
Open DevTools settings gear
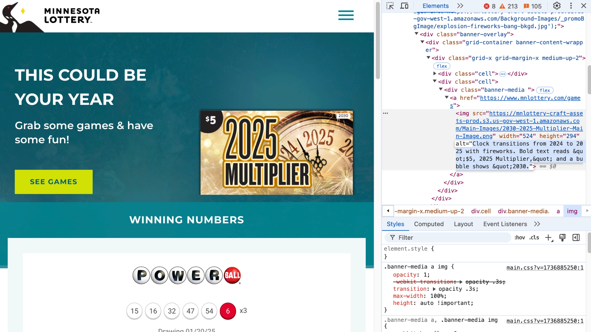coord(557,6)
